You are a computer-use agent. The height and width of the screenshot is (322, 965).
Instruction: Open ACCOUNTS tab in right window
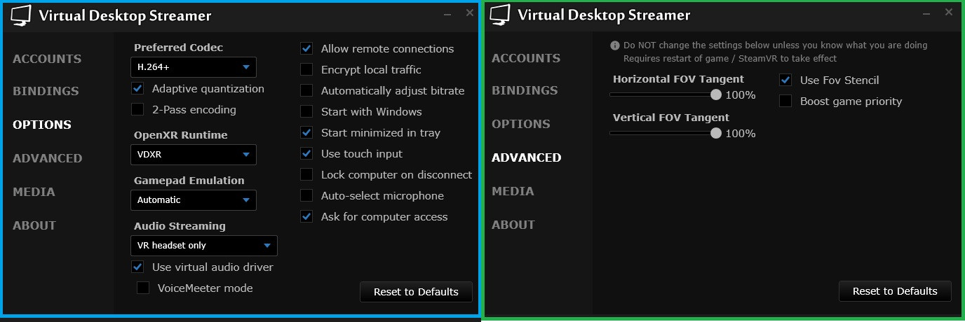[x=526, y=58]
